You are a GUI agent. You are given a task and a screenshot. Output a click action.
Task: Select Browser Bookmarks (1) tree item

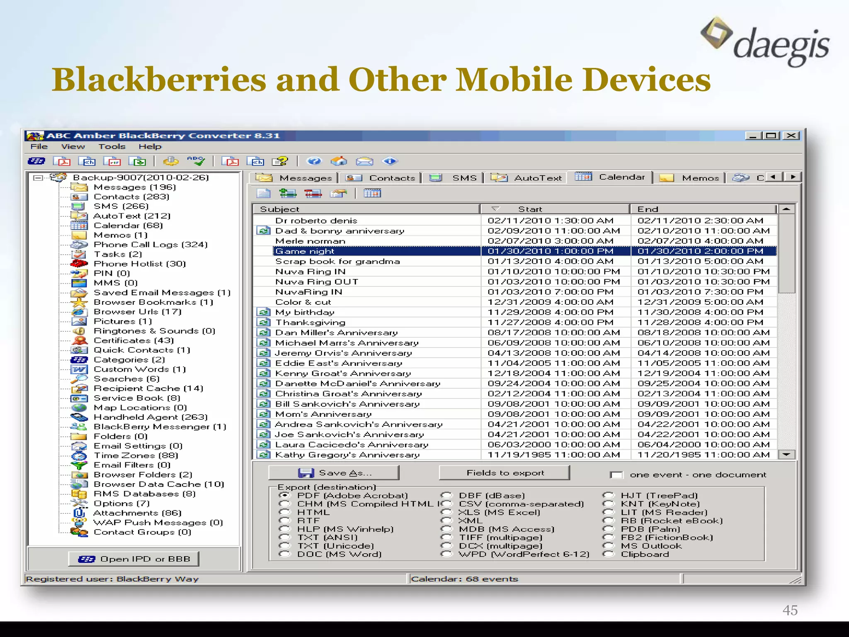coord(153,302)
